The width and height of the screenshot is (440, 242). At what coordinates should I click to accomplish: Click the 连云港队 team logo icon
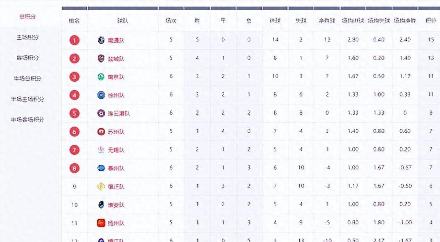[101, 113]
